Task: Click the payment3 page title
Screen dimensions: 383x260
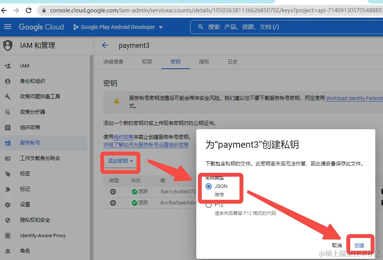Action: 134,46
